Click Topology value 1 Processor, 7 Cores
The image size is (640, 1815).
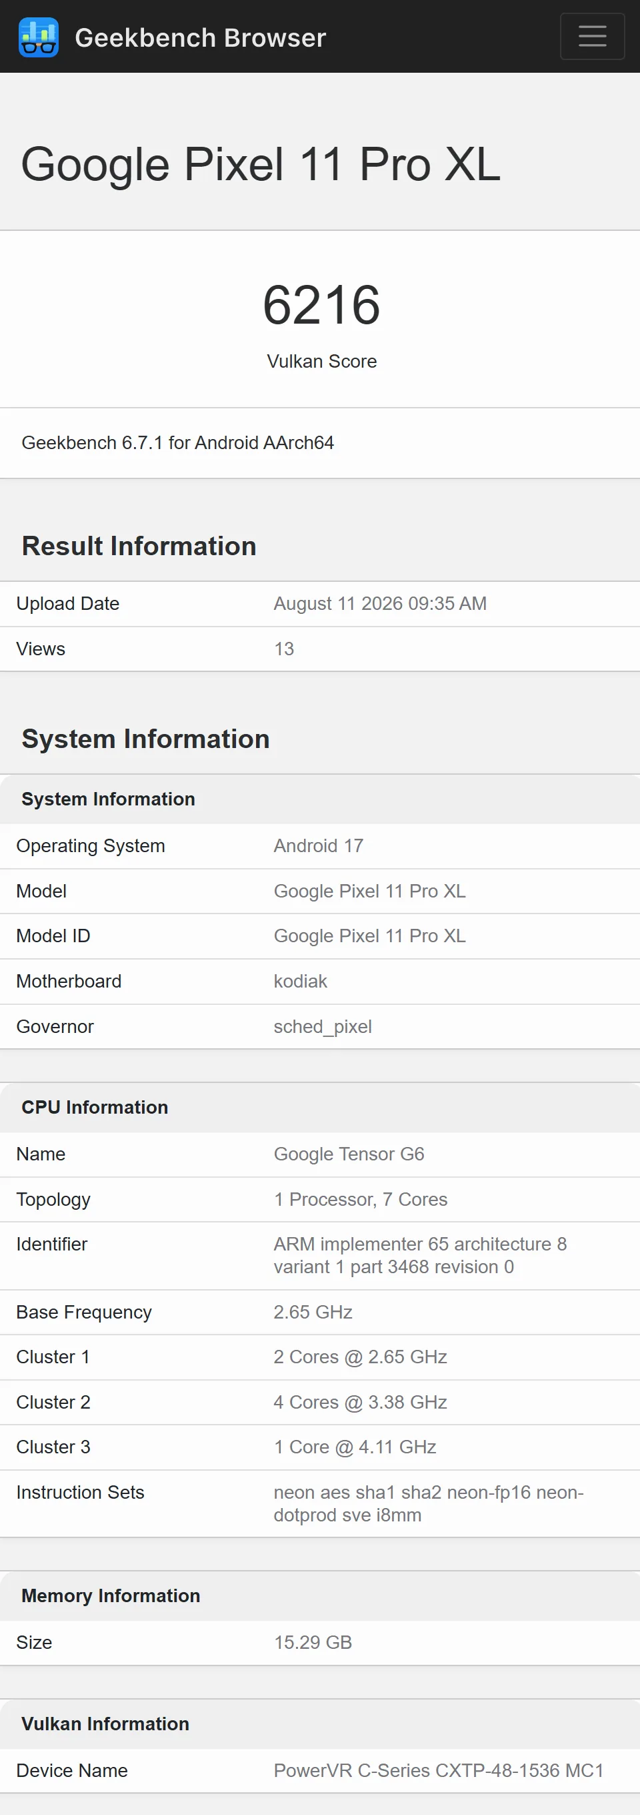[x=361, y=1199]
